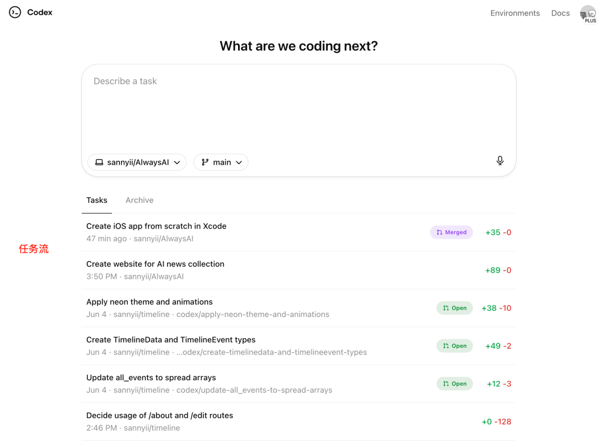The width and height of the screenshot is (605, 443).
Task: Expand the sannyii/AlwaysAI repository dropdown
Action: 137,162
